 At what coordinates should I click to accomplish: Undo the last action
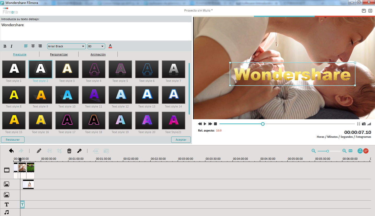click(x=11, y=151)
